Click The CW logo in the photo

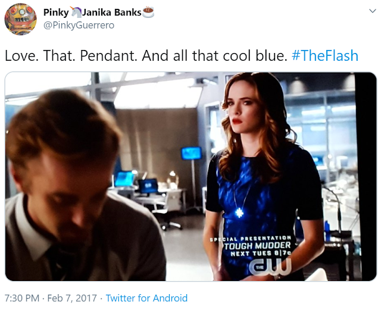(x=271, y=266)
